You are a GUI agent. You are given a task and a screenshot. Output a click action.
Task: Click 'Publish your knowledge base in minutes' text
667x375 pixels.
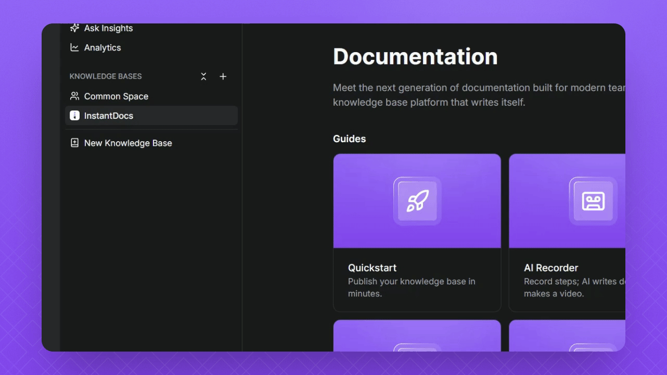click(412, 287)
